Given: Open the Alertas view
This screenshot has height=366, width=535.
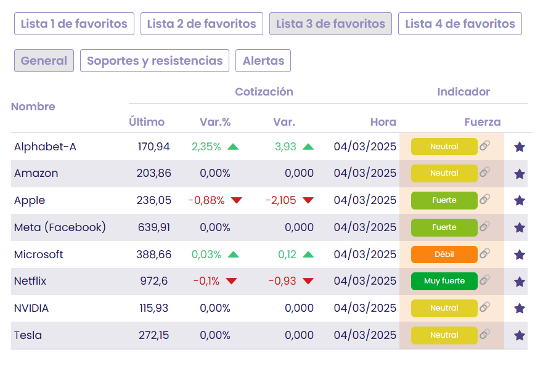Looking at the screenshot, I should click(263, 61).
